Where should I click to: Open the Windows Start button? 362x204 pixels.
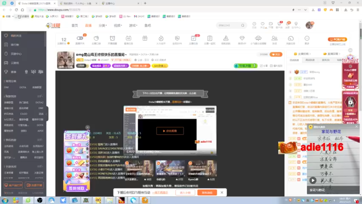(x=5, y=200)
